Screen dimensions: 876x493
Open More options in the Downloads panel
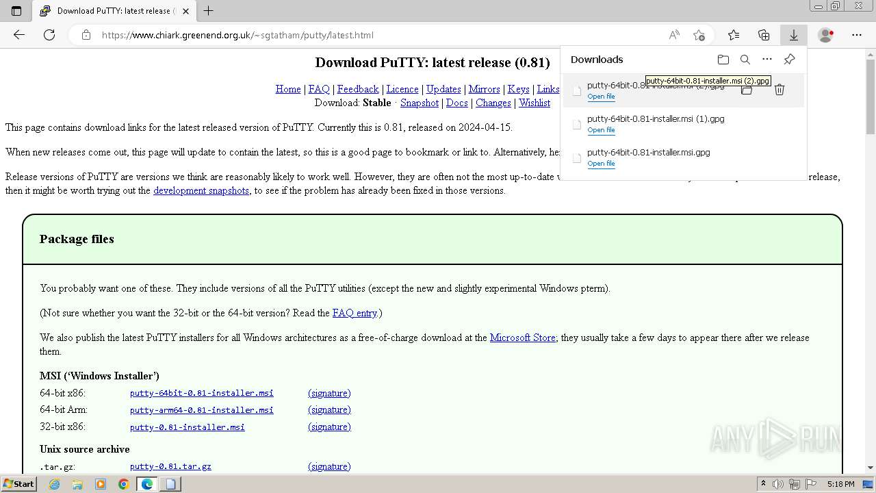pos(767,60)
